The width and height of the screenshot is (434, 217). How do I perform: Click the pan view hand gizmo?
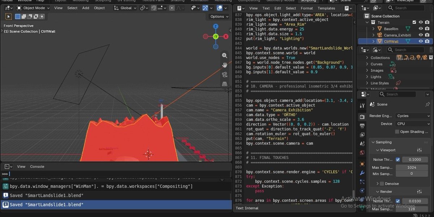225,65
